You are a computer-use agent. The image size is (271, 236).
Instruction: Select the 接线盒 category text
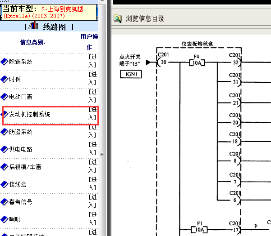point(18,184)
